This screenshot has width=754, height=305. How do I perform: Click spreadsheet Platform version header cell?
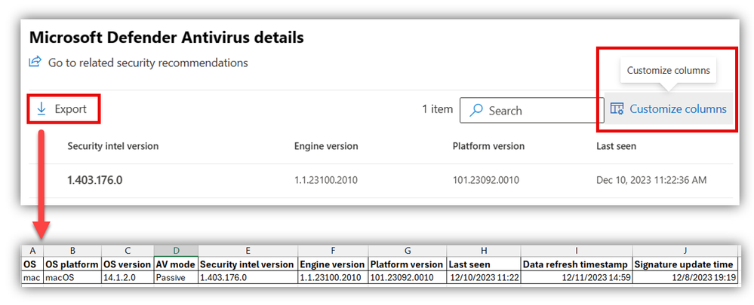(x=408, y=264)
